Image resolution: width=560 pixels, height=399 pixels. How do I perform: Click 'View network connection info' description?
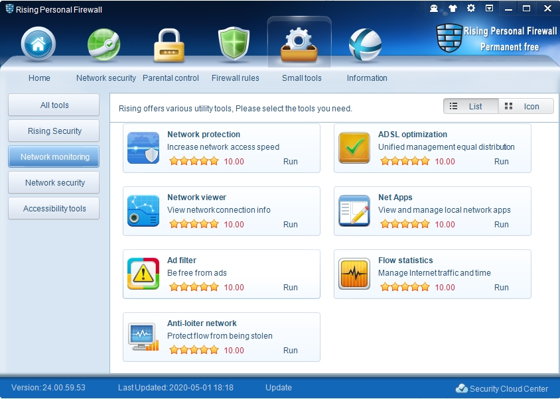coord(218,210)
